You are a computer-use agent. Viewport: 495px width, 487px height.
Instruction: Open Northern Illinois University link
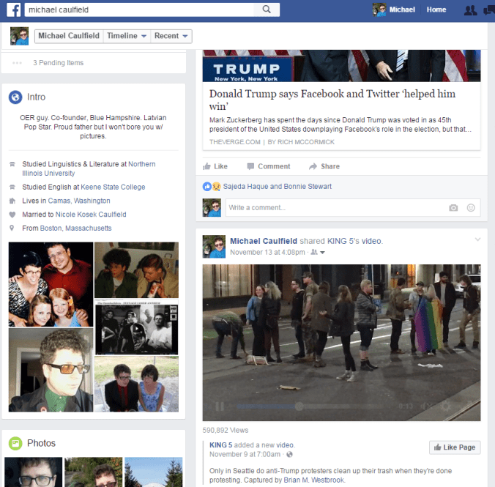point(89,168)
